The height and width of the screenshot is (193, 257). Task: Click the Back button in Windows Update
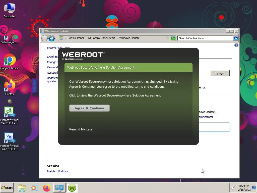pyautogui.click(x=44, y=38)
